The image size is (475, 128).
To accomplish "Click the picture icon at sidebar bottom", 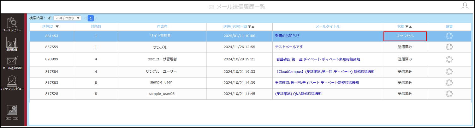I will tap(12, 110).
